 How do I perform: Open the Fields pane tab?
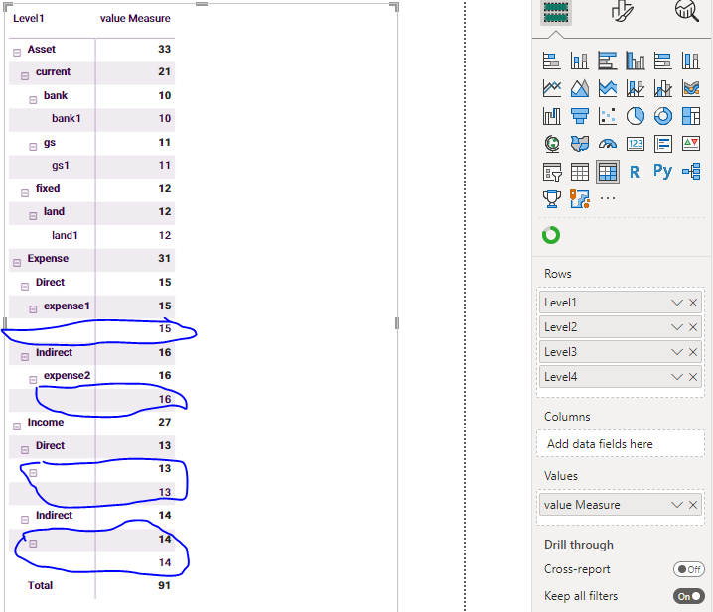(556, 12)
